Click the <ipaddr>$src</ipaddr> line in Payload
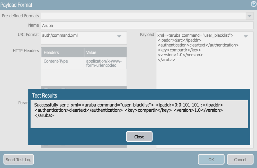257x168 pixels. (x=180, y=40)
